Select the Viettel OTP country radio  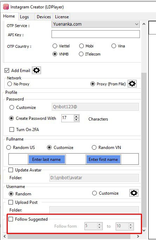[55, 46]
